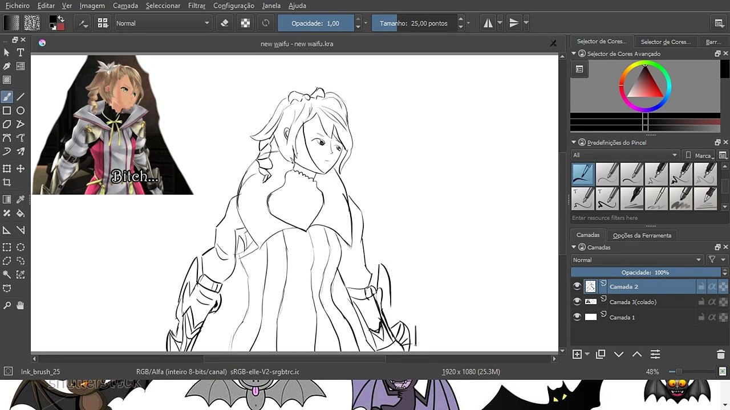Select the Polygon tool
Viewport: 730px width, 410px height.
point(7,124)
